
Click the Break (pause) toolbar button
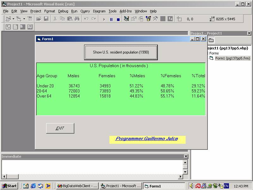click(111, 19)
